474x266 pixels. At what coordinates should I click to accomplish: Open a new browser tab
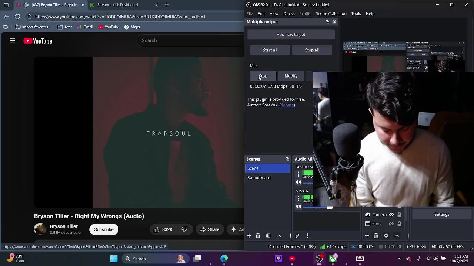[x=167, y=5]
